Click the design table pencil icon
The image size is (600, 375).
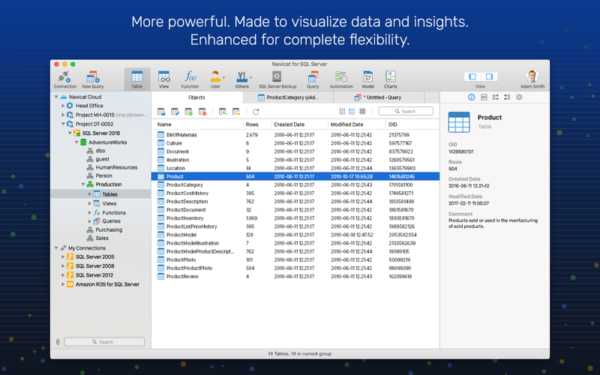[175, 112]
